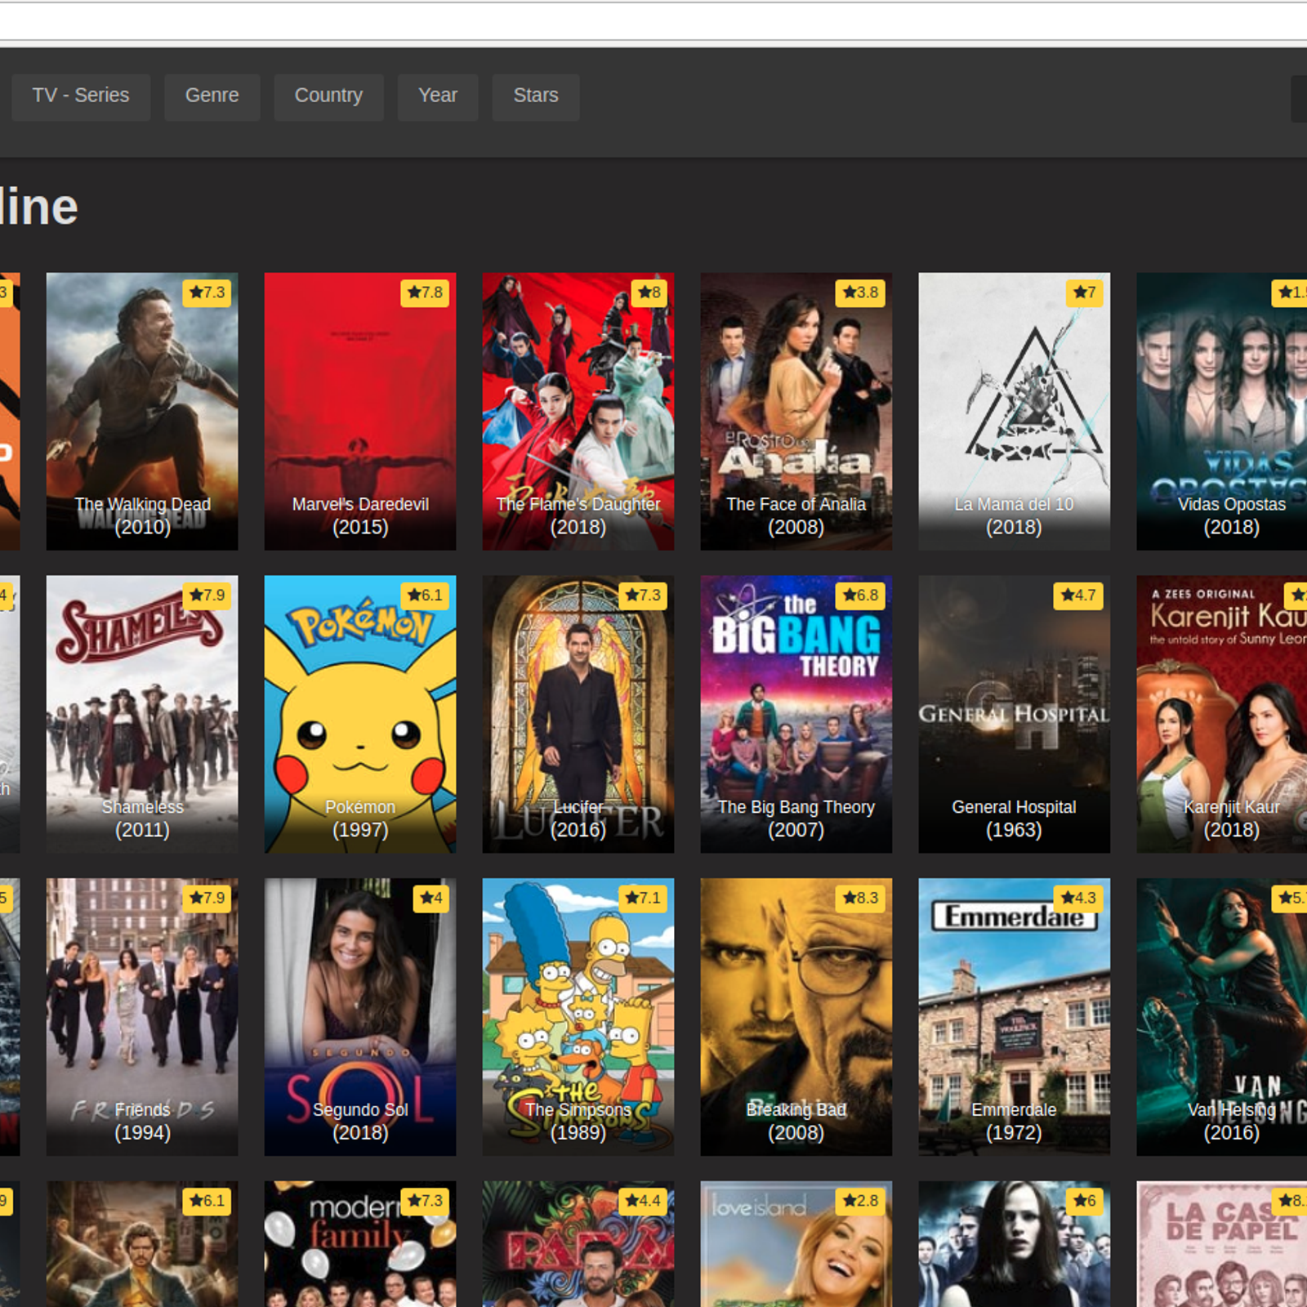Click the 2.8 star rating on Love Island
This screenshot has width=1307, height=1307.
pos(861,1202)
